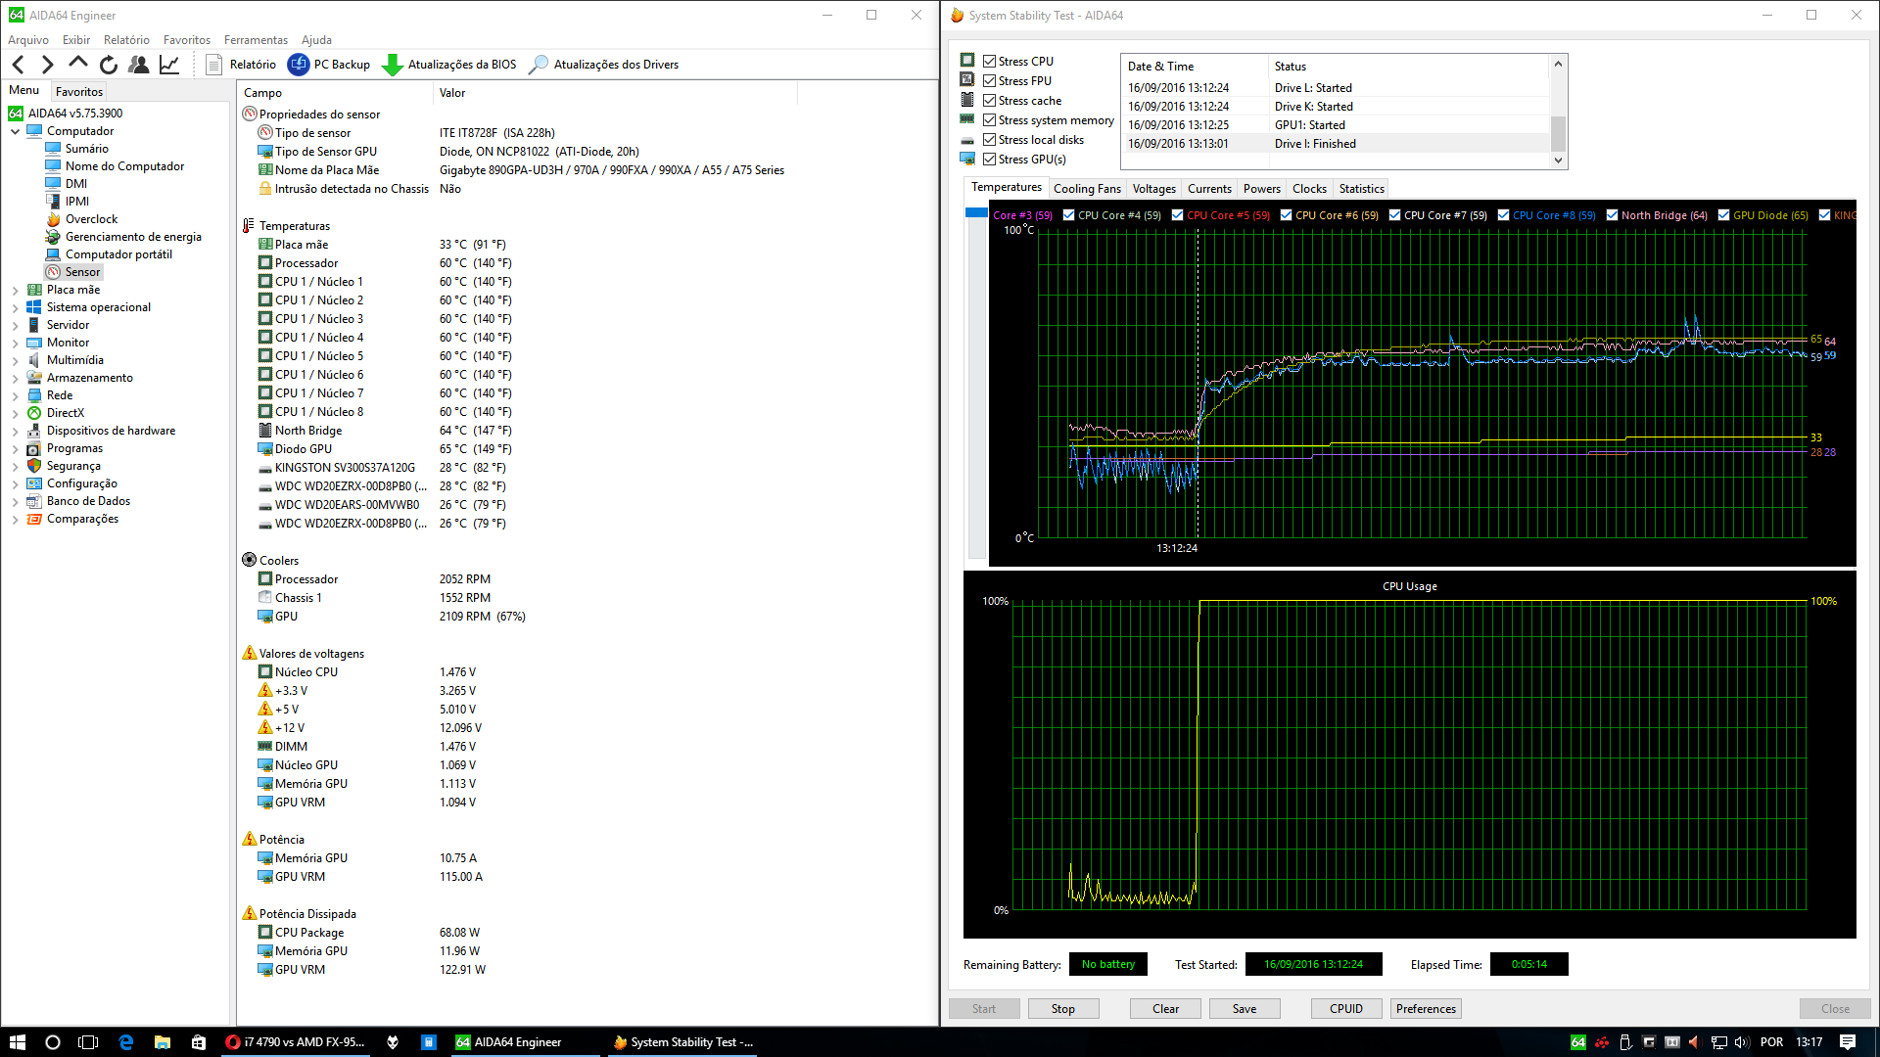Image resolution: width=1880 pixels, height=1057 pixels.
Task: Uncheck GPU Diode graph checkbox
Action: (x=1724, y=215)
